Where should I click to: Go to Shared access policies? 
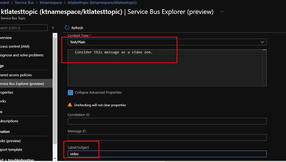click(16, 75)
